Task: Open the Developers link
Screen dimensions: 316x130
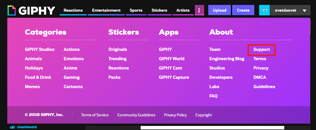Action: pos(221,77)
